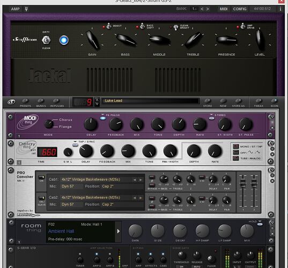Click the AMP view button
This screenshot has width=288, height=268.
[15, 9]
